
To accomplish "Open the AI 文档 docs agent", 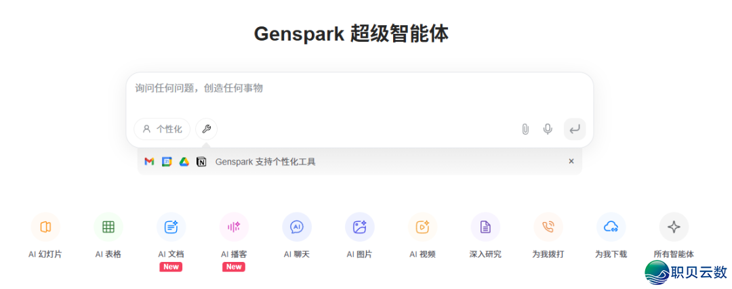I will [171, 227].
